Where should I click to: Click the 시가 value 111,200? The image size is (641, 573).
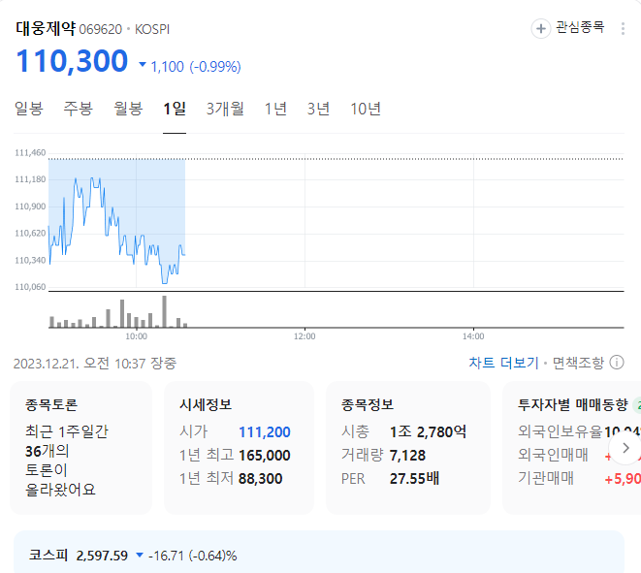coord(265,432)
